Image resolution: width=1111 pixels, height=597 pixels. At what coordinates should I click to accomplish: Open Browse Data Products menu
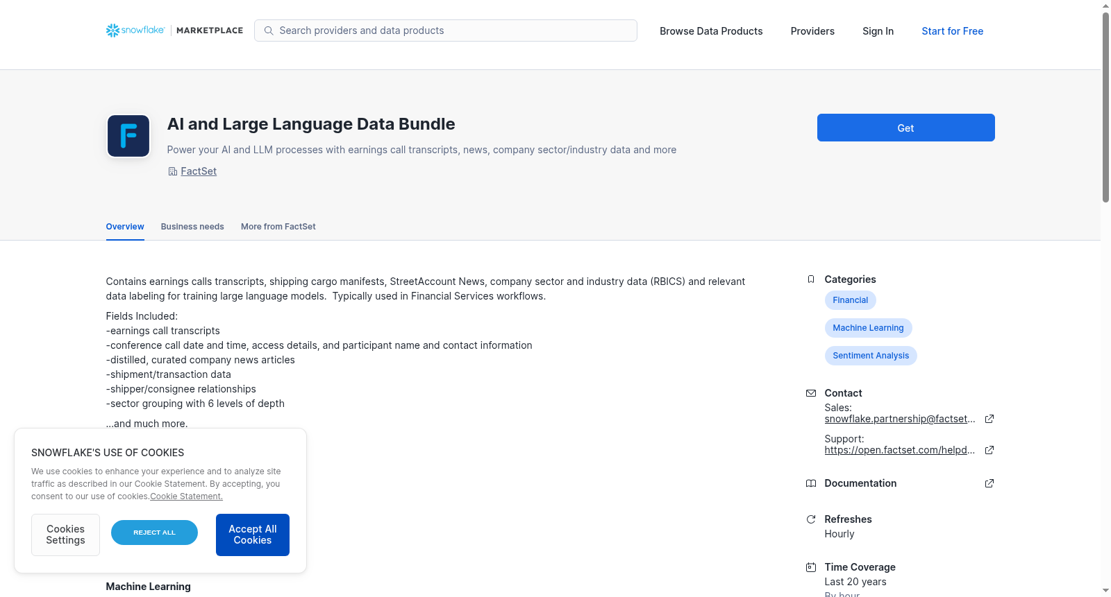(x=711, y=31)
